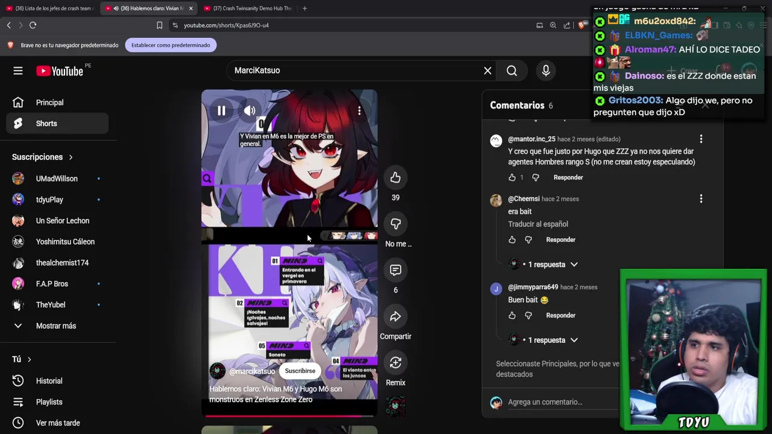Open Principal in the sidebar
This screenshot has height=434, width=772.
pyautogui.click(x=58, y=102)
